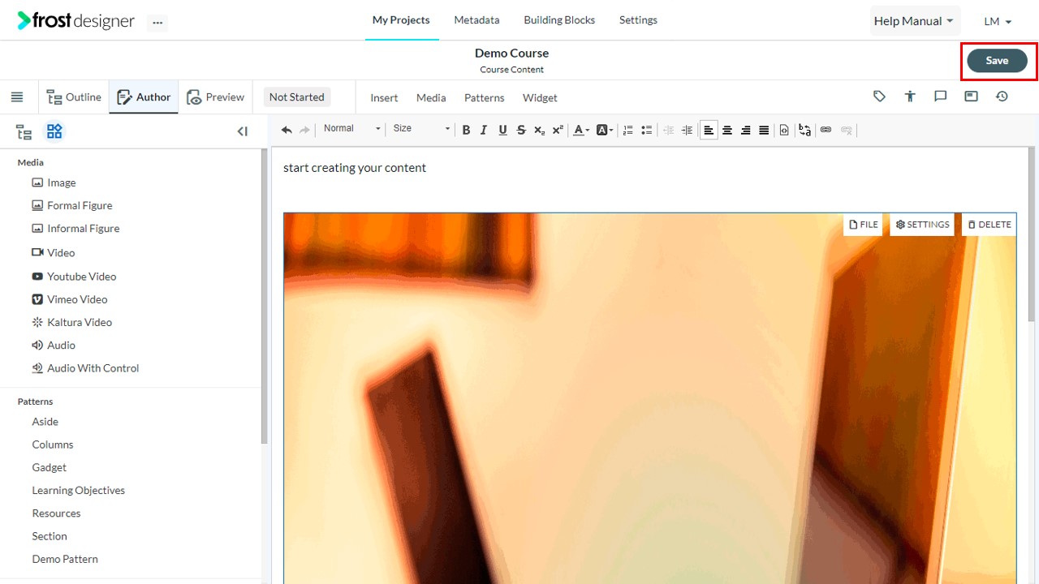Select align right
This screenshot has height=584, width=1039.
click(746, 130)
